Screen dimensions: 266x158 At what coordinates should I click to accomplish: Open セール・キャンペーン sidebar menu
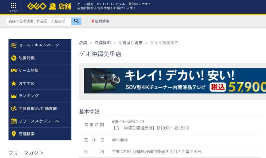coord(40,45)
